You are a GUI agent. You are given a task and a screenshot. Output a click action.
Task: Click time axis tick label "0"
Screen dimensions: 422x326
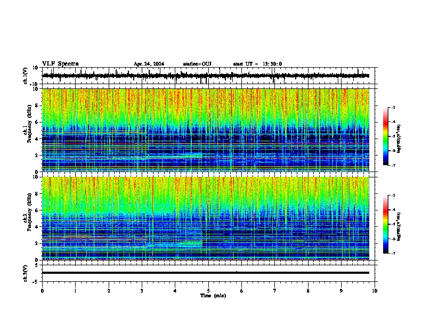(42, 291)
